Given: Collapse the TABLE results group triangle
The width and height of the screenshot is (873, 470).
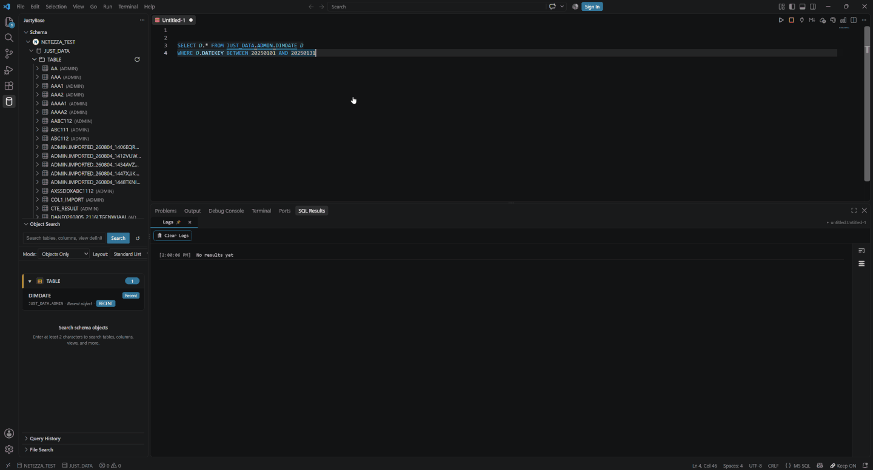Looking at the screenshot, I should (x=30, y=281).
